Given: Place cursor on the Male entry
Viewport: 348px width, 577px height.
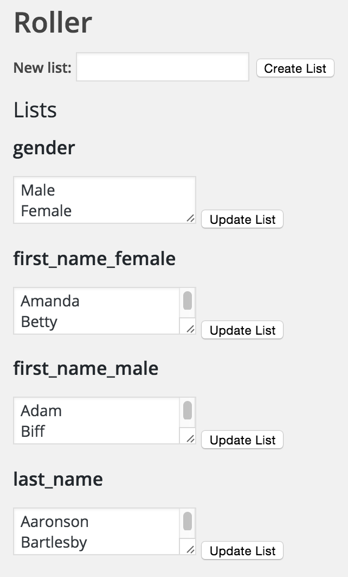Looking at the screenshot, I should click(x=38, y=190).
